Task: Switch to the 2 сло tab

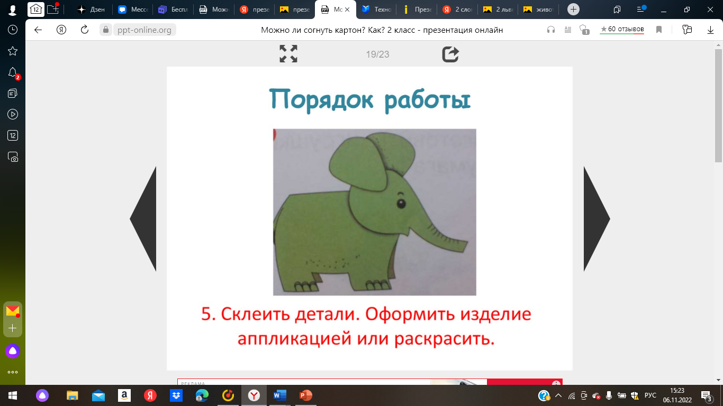Action: [x=458, y=10]
